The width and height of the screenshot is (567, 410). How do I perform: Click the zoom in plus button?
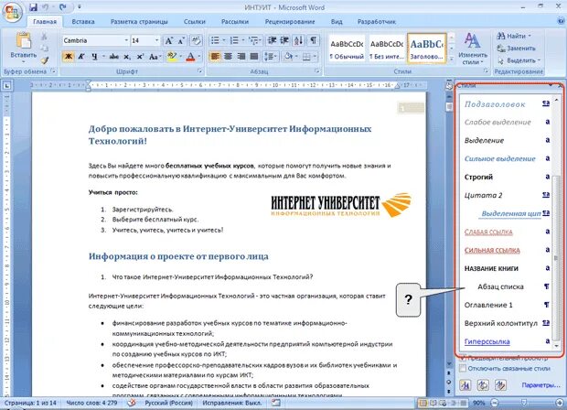point(560,403)
